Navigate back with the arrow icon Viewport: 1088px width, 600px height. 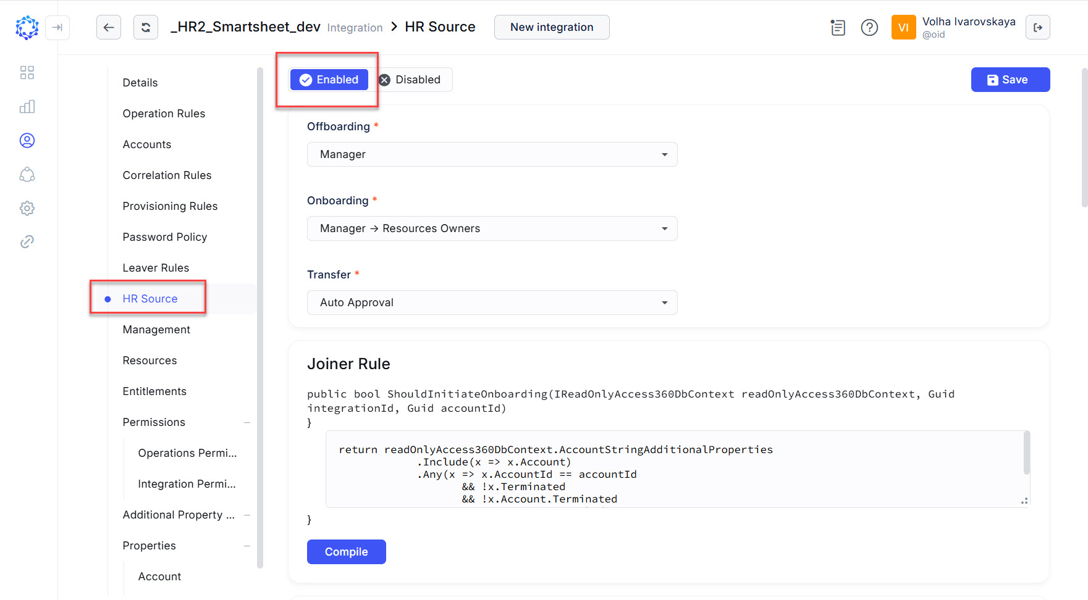point(109,27)
